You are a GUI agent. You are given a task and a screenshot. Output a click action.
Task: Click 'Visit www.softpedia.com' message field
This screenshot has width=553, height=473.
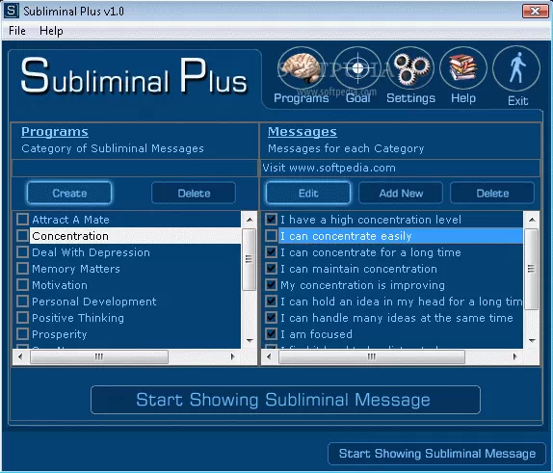[x=400, y=168]
